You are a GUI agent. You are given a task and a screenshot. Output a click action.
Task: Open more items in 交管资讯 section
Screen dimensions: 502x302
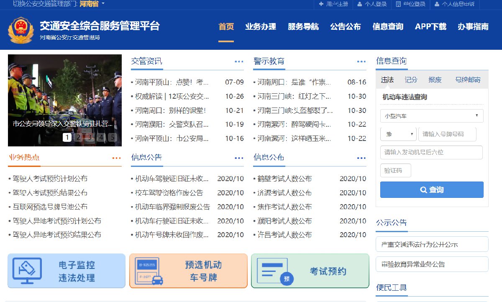(239, 61)
